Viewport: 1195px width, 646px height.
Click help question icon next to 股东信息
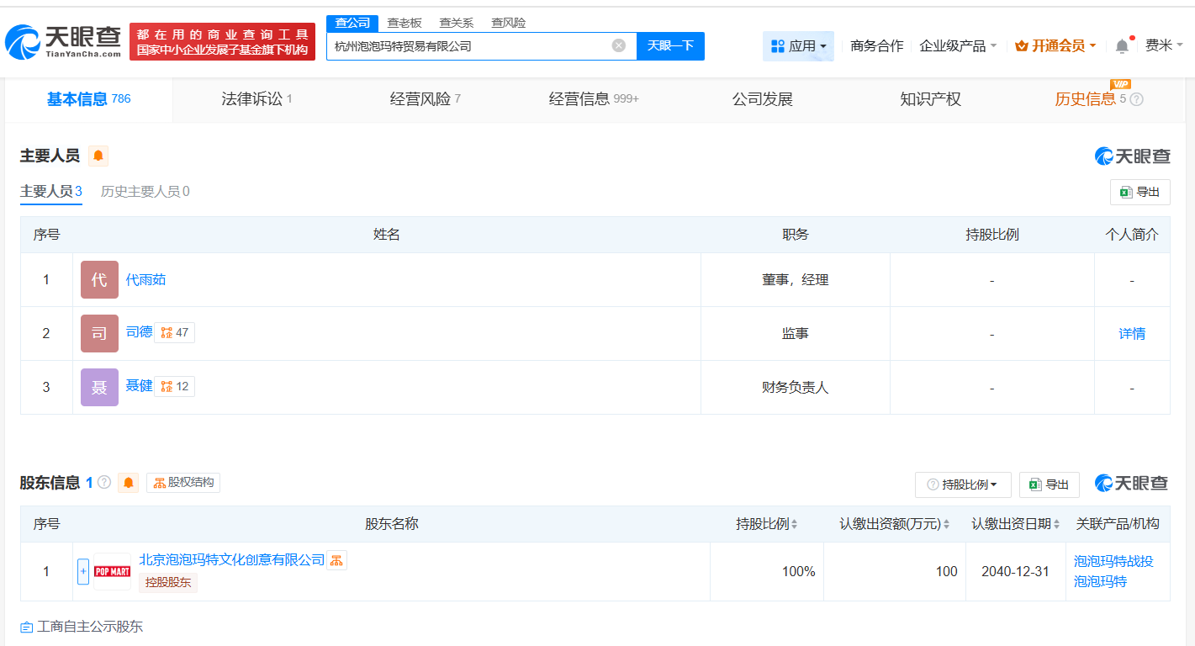tap(103, 482)
